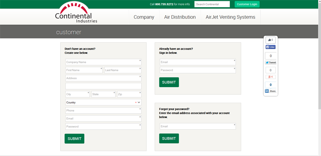Click the LinkedIn Share button
Viewport: 321px width, 156px height.
click(x=270, y=91)
